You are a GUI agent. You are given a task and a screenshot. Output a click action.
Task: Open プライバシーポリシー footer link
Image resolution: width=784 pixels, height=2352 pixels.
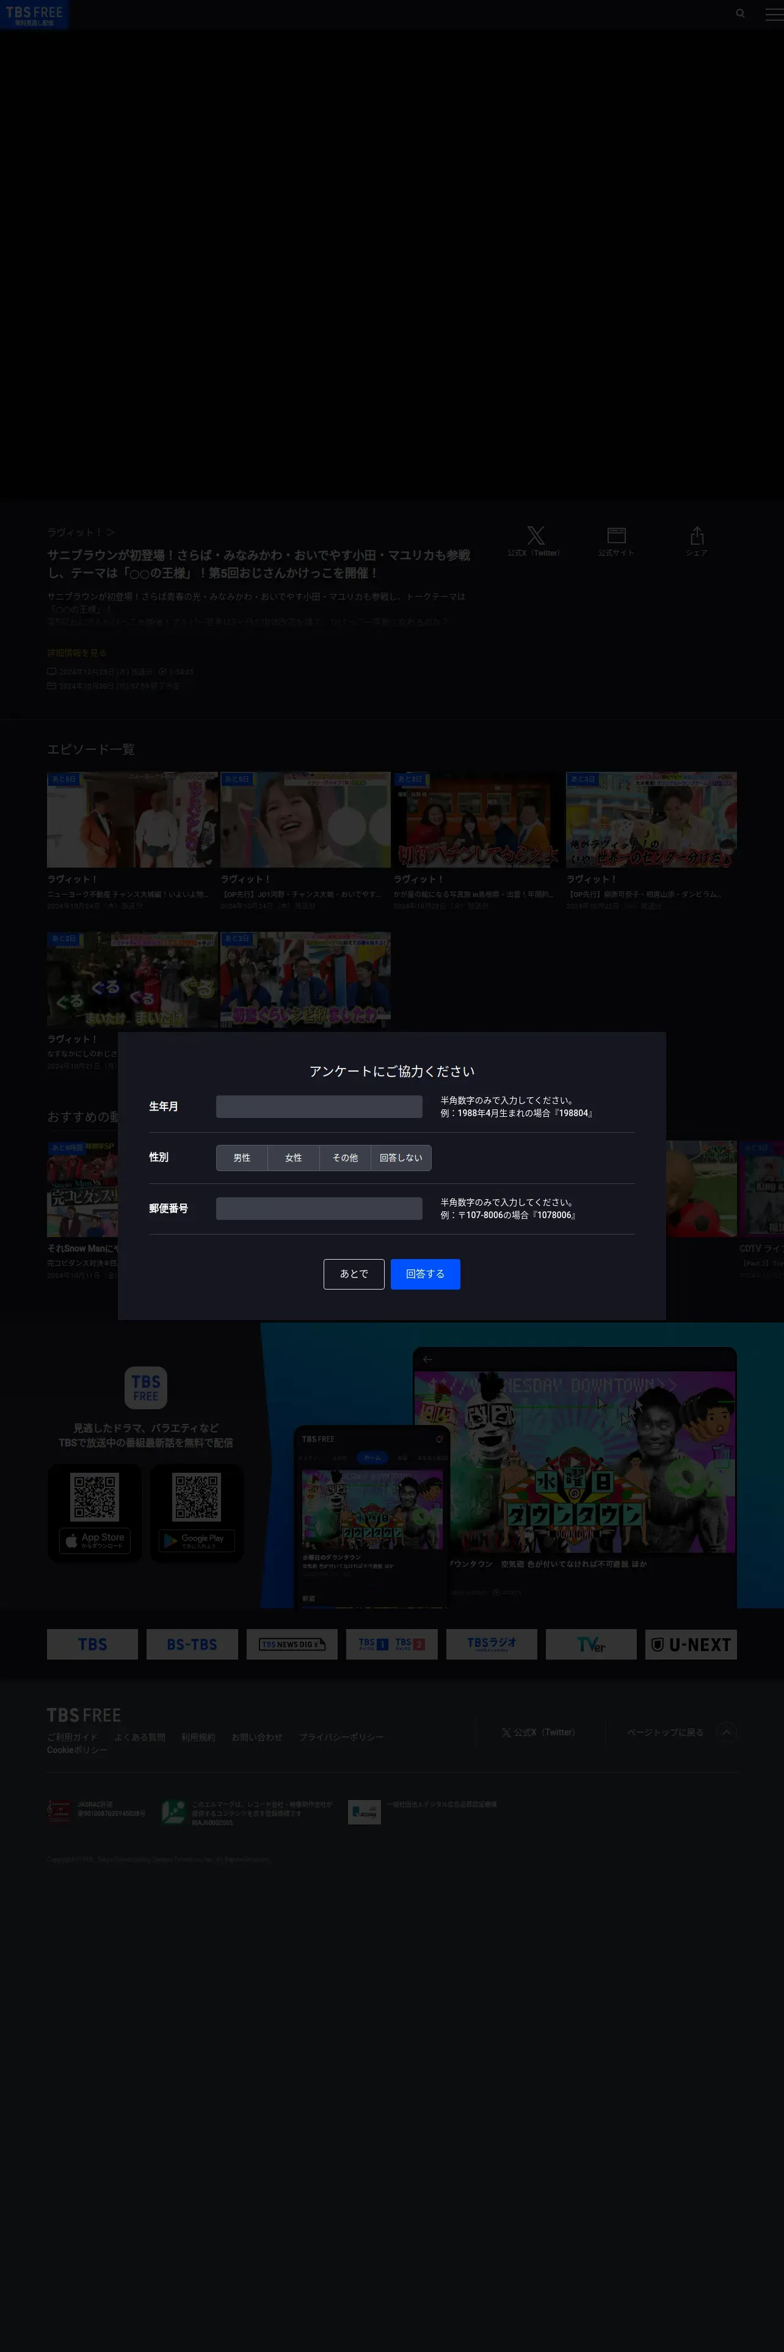[341, 1737]
